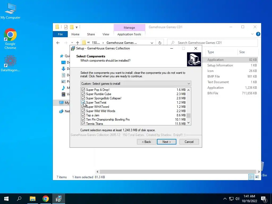Click the Search Gamehouse Games CD1 field

point(212,43)
